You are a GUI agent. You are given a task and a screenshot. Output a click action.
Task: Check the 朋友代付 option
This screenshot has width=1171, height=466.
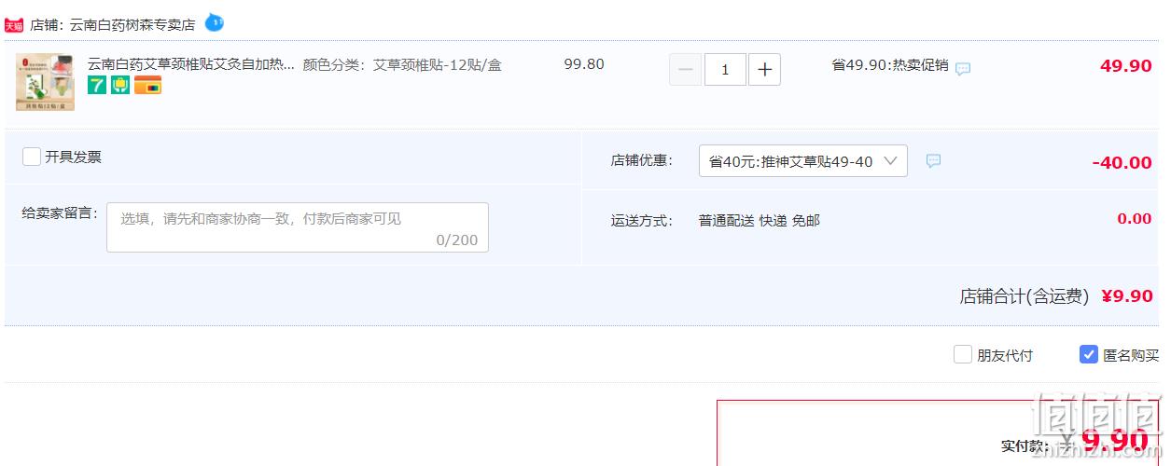click(963, 355)
